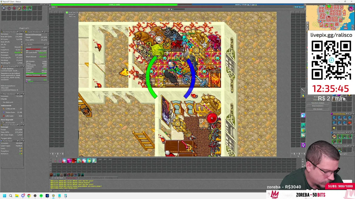Select the gold coin stack of 77
Image resolution: width=355 pixels, height=199 pixels.
tap(334, 128)
